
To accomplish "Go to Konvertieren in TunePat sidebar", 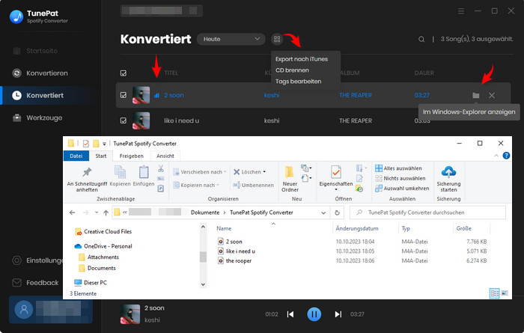I will pyautogui.click(x=40, y=73).
